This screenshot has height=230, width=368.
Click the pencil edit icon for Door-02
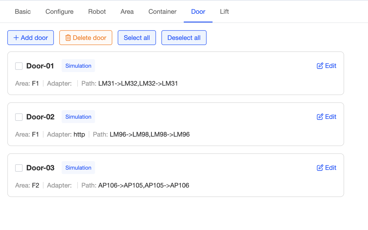tap(320, 117)
